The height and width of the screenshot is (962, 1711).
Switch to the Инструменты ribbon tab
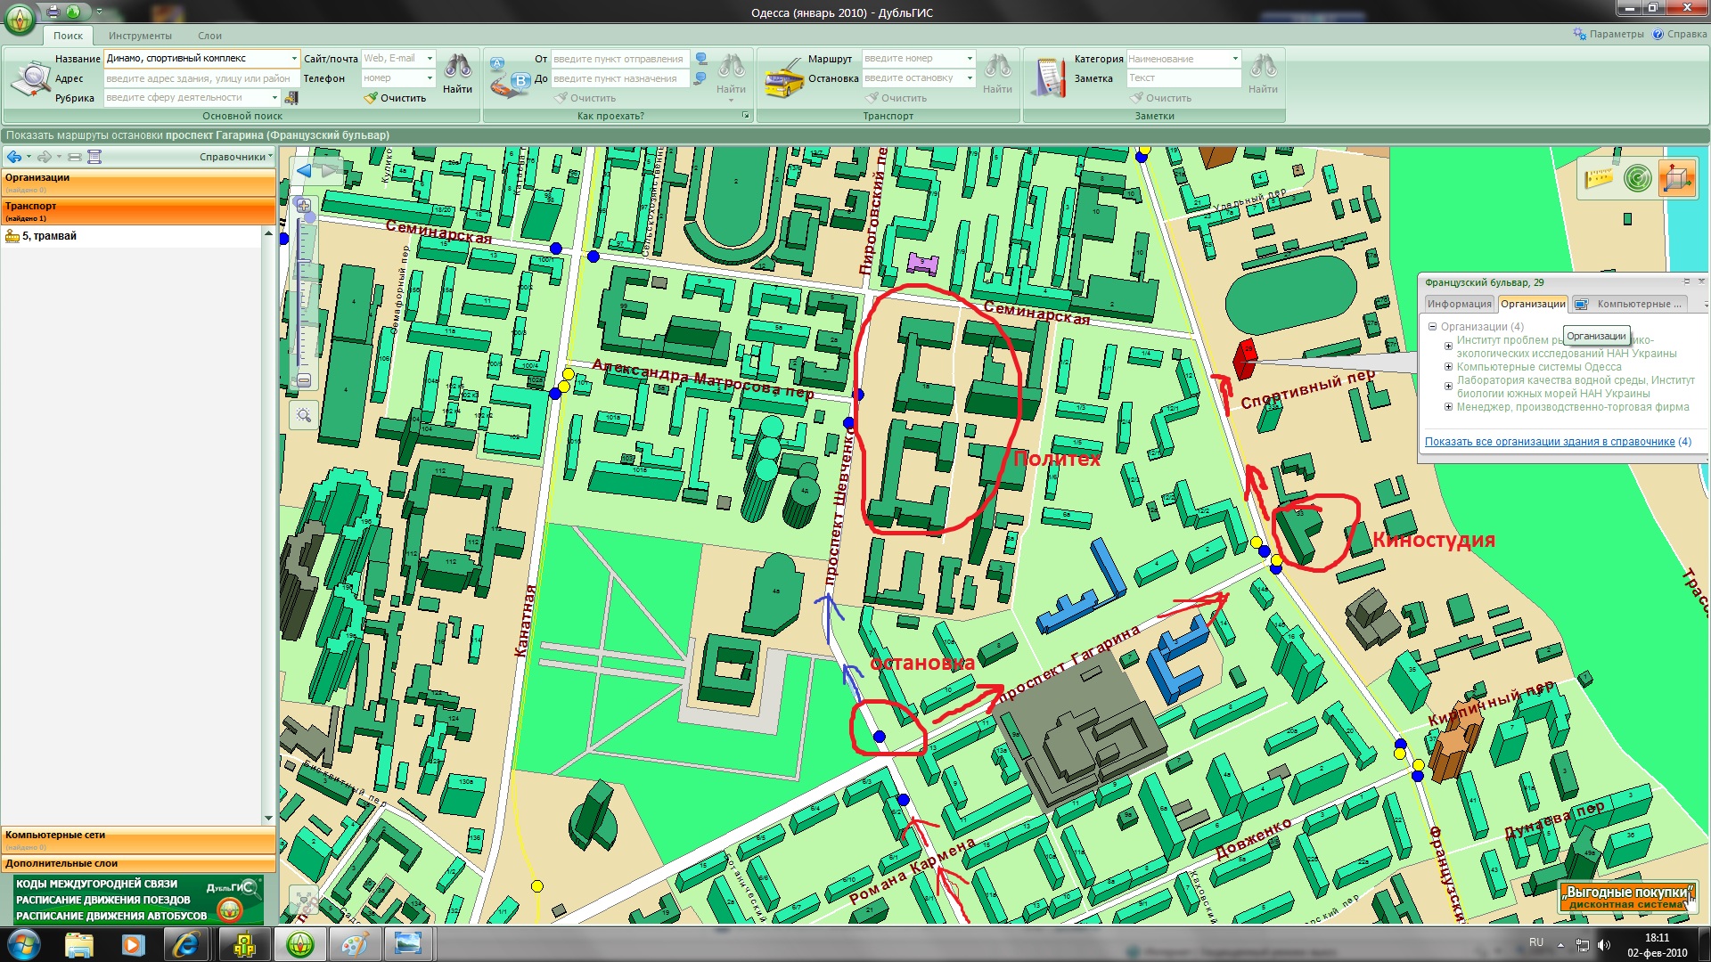tap(140, 36)
